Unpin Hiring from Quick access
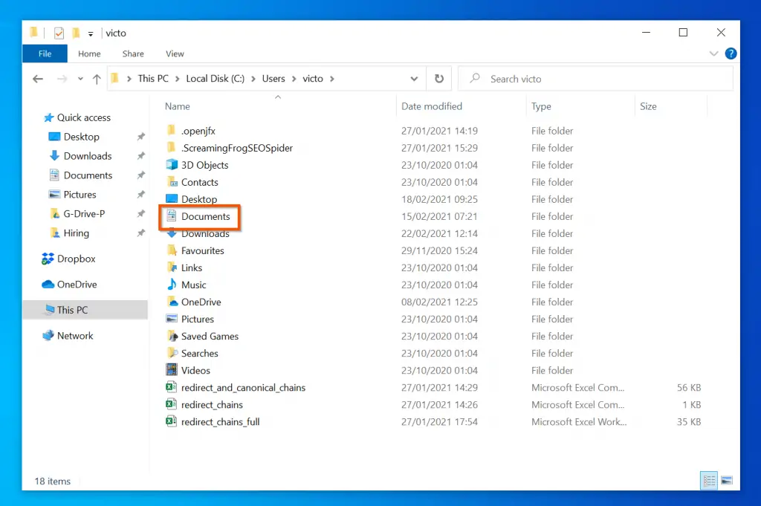The height and width of the screenshot is (506, 761). coord(140,233)
